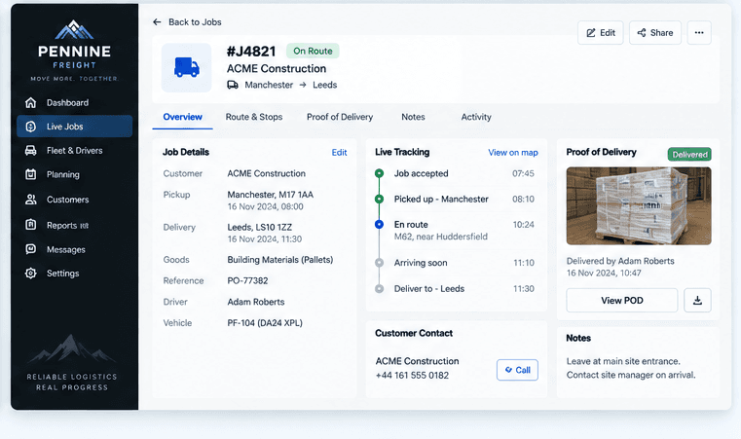
Task: Open the Notes tab
Action: pos(413,117)
